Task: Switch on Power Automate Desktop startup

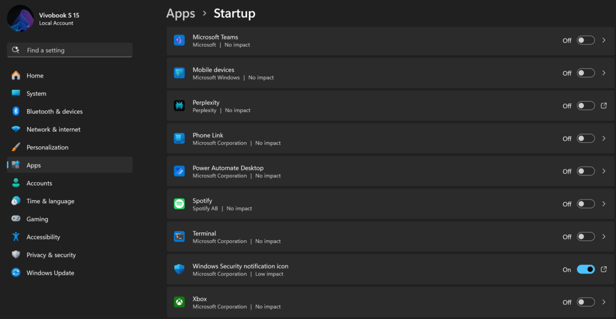Action: [x=585, y=171]
